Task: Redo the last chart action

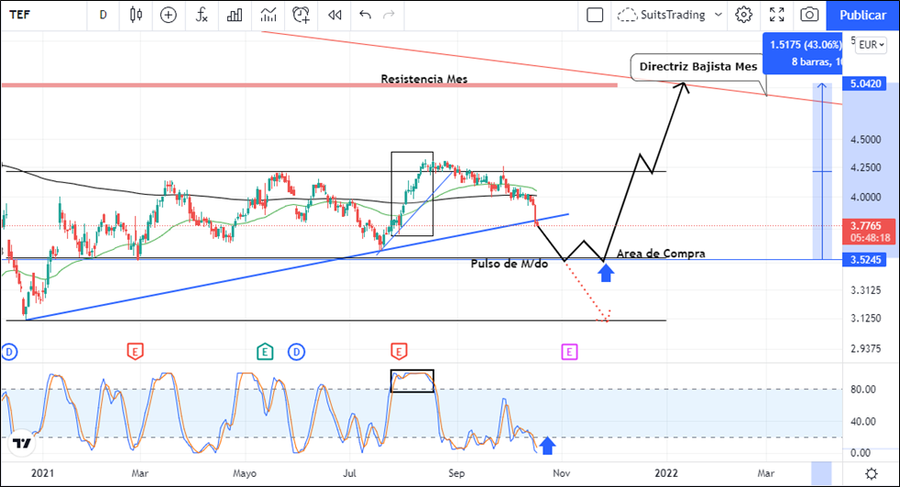Action: pyautogui.click(x=390, y=15)
